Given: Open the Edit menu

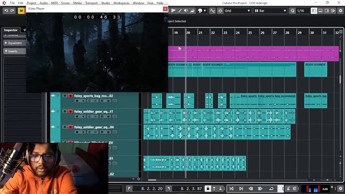Looking at the screenshot, I should [20, 3].
